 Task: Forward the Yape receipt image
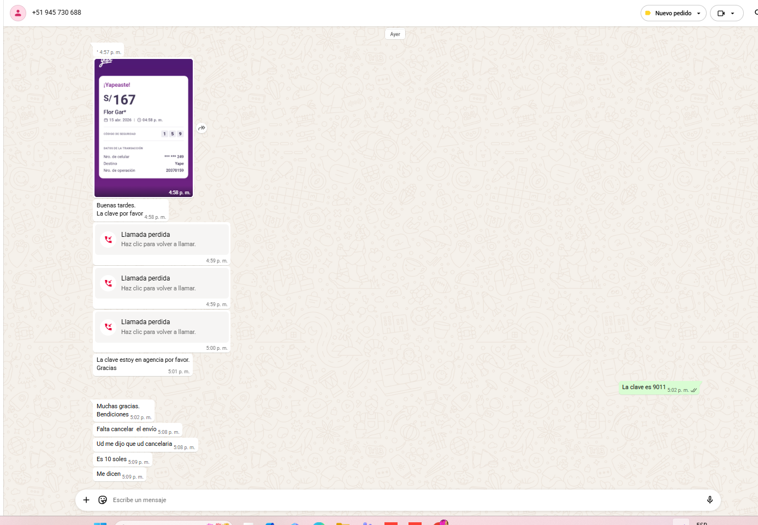(x=202, y=128)
